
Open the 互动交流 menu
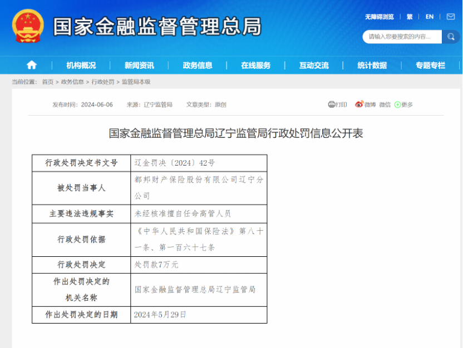pyautogui.click(x=314, y=65)
